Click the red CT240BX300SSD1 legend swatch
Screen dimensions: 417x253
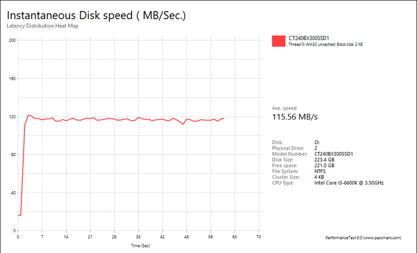279,40
